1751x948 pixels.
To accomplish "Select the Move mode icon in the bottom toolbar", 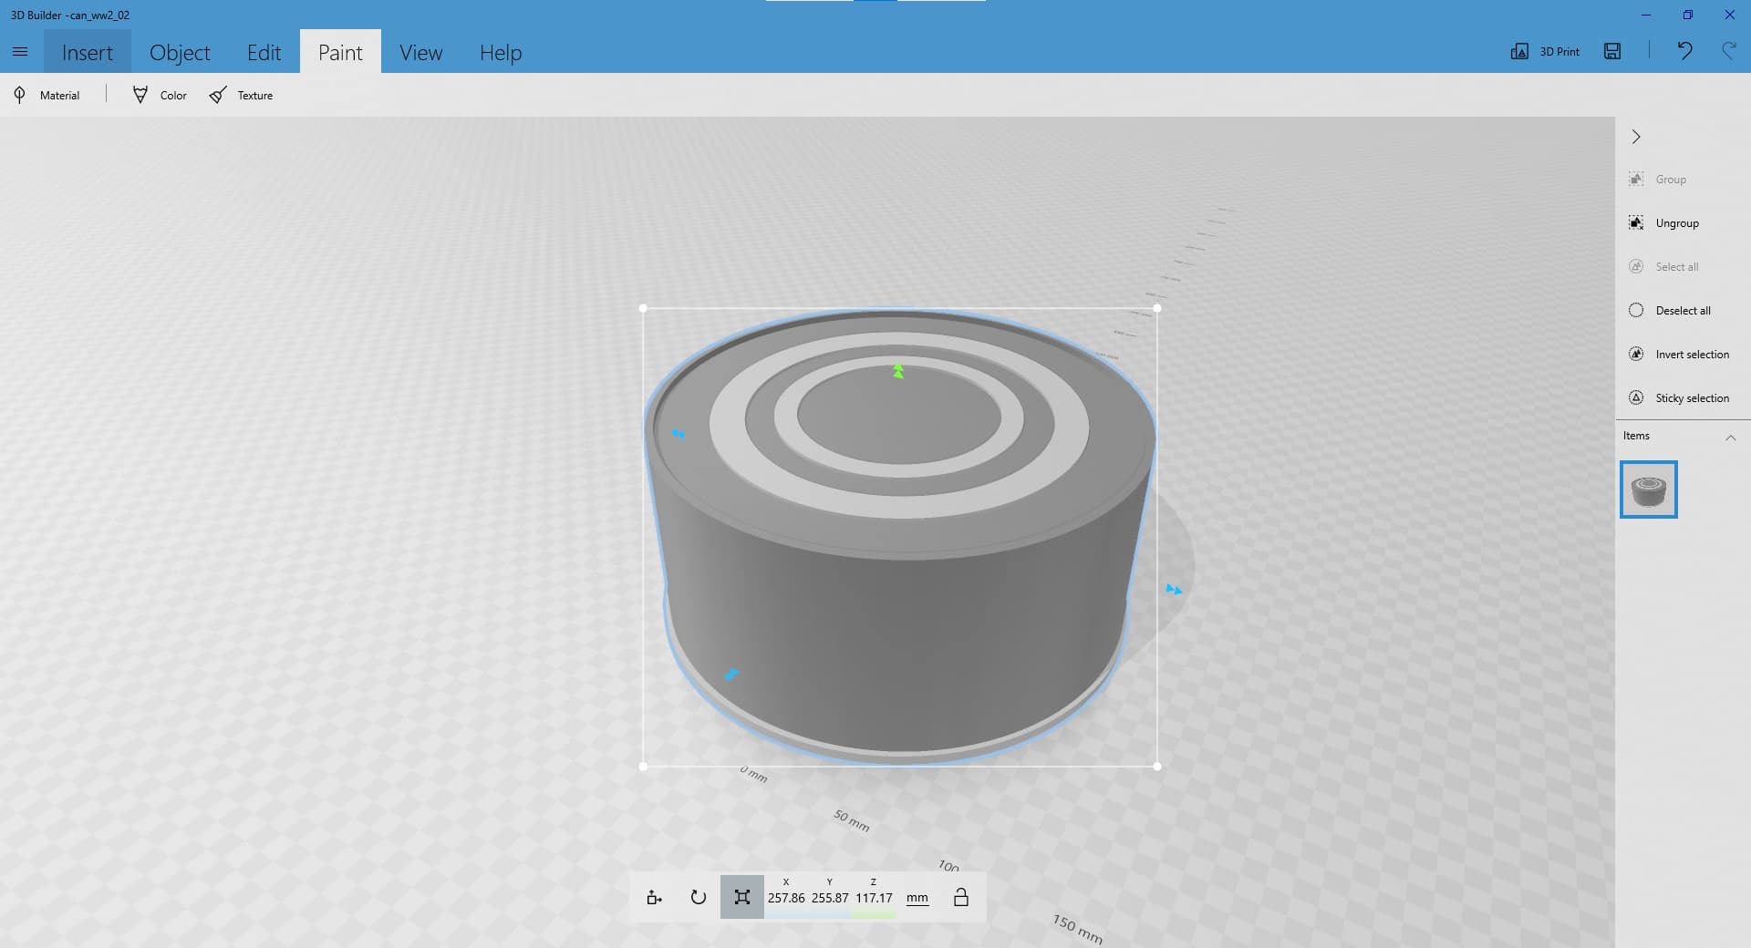I will 654,897.
